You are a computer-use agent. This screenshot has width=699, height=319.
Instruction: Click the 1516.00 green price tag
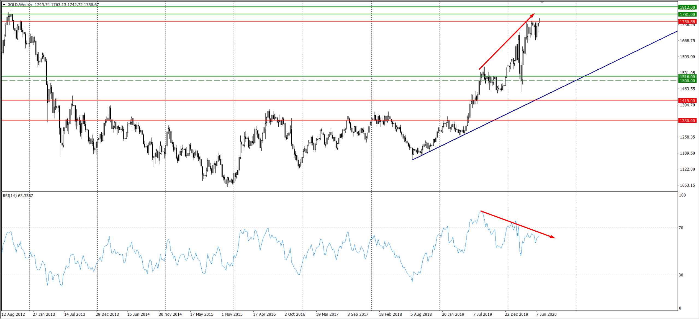687,77
